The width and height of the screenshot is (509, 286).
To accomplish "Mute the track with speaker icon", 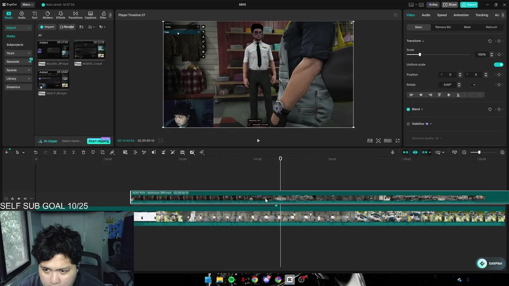I will tap(25, 199).
